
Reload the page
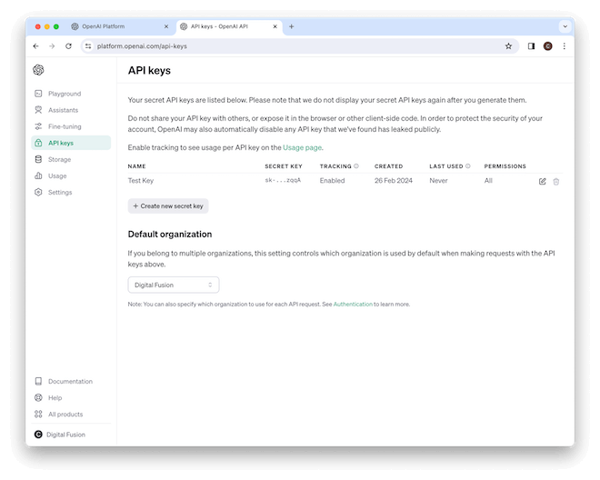click(x=68, y=46)
